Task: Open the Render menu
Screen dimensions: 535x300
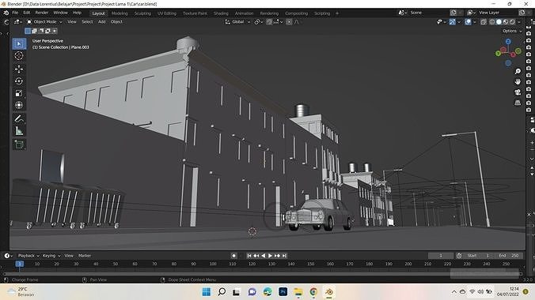Action: [x=42, y=13]
